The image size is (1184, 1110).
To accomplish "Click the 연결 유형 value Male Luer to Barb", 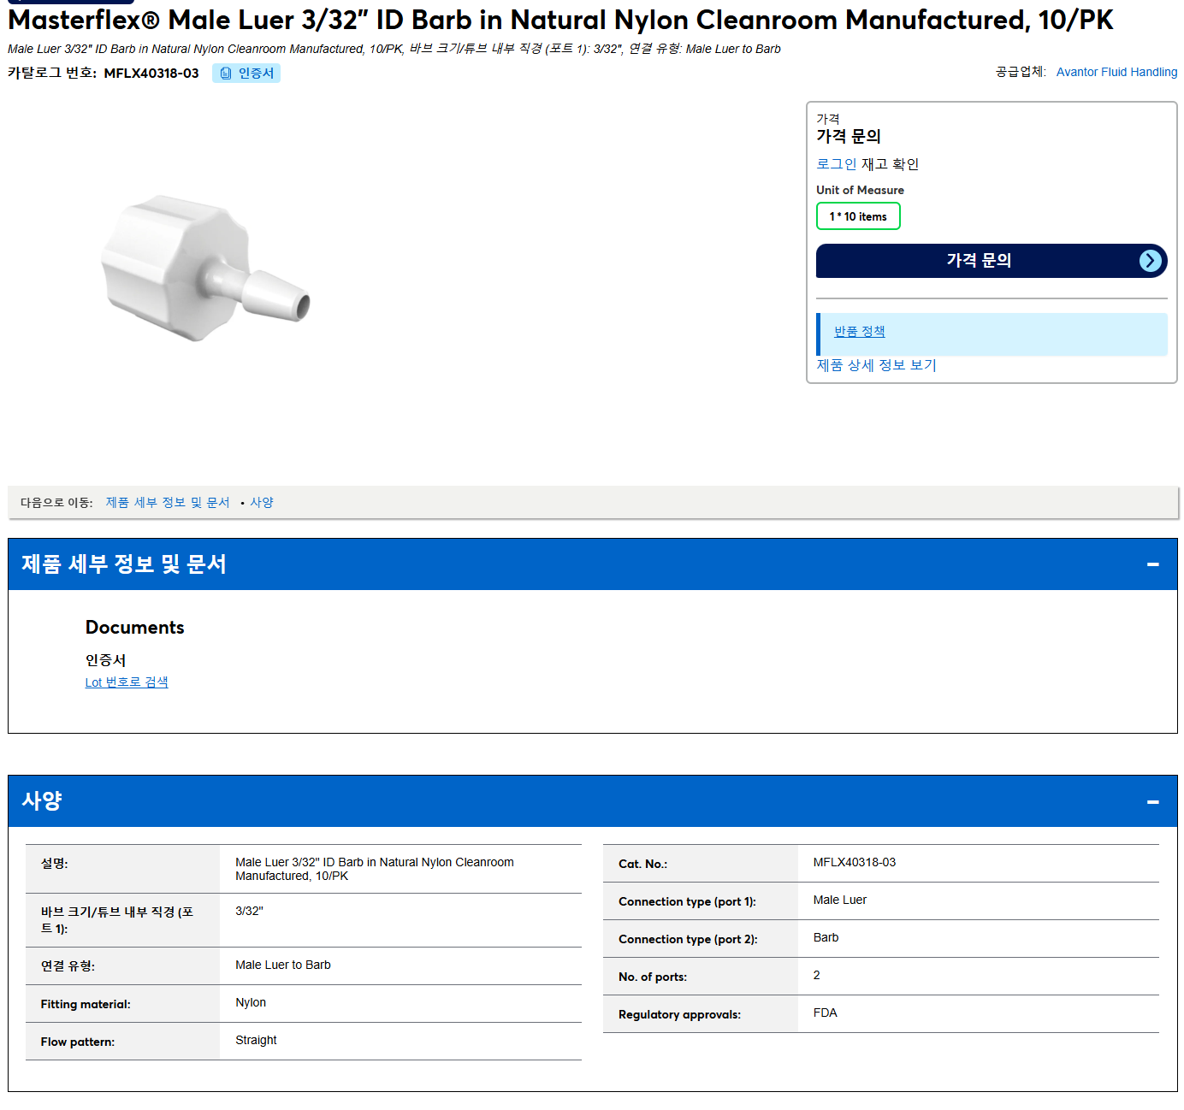I will coord(283,965).
